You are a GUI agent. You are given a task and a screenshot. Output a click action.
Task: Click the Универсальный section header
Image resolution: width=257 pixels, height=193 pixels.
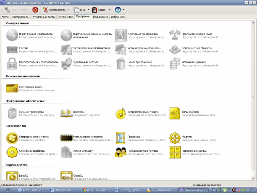point(17,23)
